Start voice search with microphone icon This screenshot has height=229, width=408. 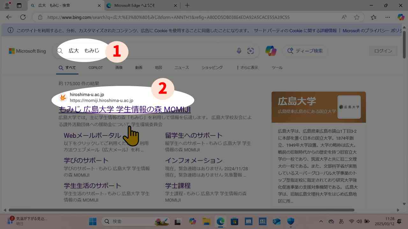pyautogui.click(x=239, y=51)
